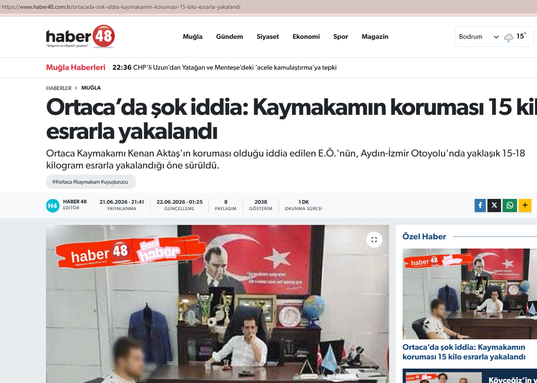Open the Muğla menu item
537x383 pixels.
[x=193, y=36]
